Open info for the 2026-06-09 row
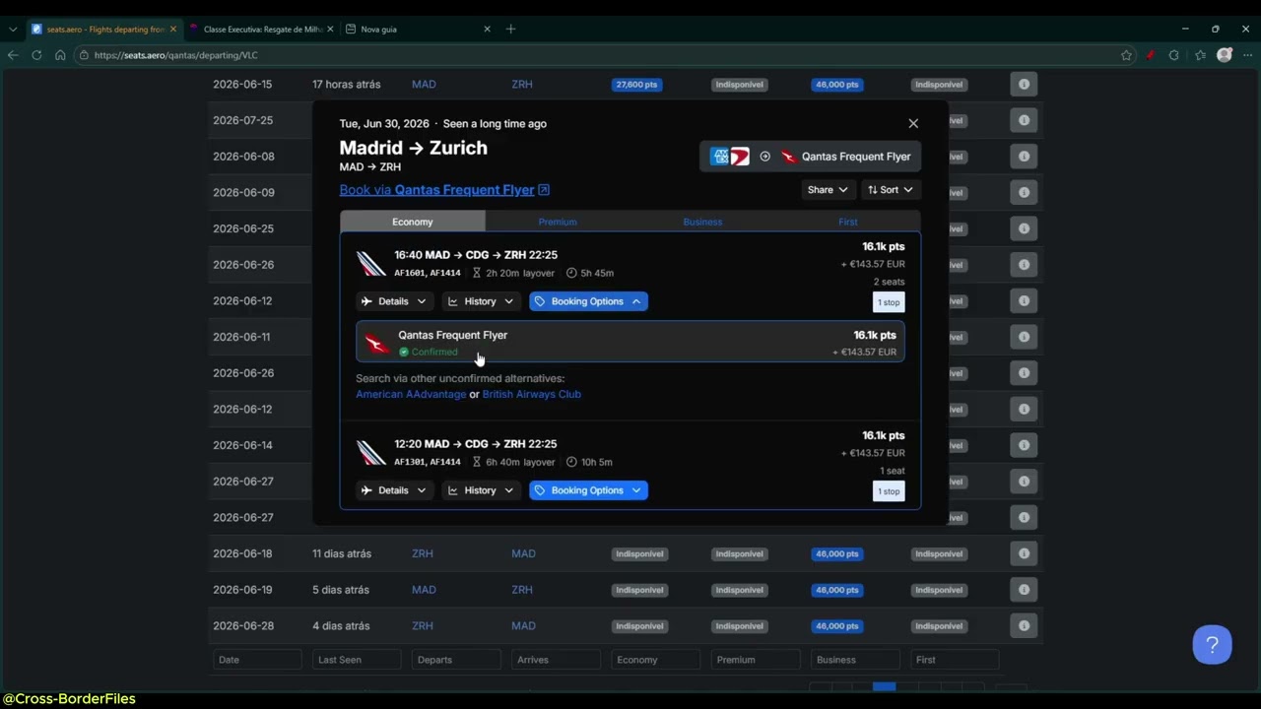The height and width of the screenshot is (709, 1261). [1024, 192]
